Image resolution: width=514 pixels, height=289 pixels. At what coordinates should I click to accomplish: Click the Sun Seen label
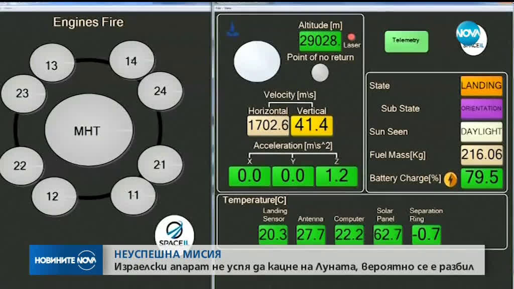click(x=389, y=132)
